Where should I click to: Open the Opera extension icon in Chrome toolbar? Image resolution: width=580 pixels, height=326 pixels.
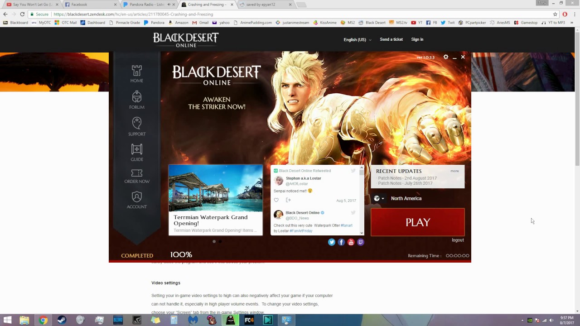pos(565,14)
